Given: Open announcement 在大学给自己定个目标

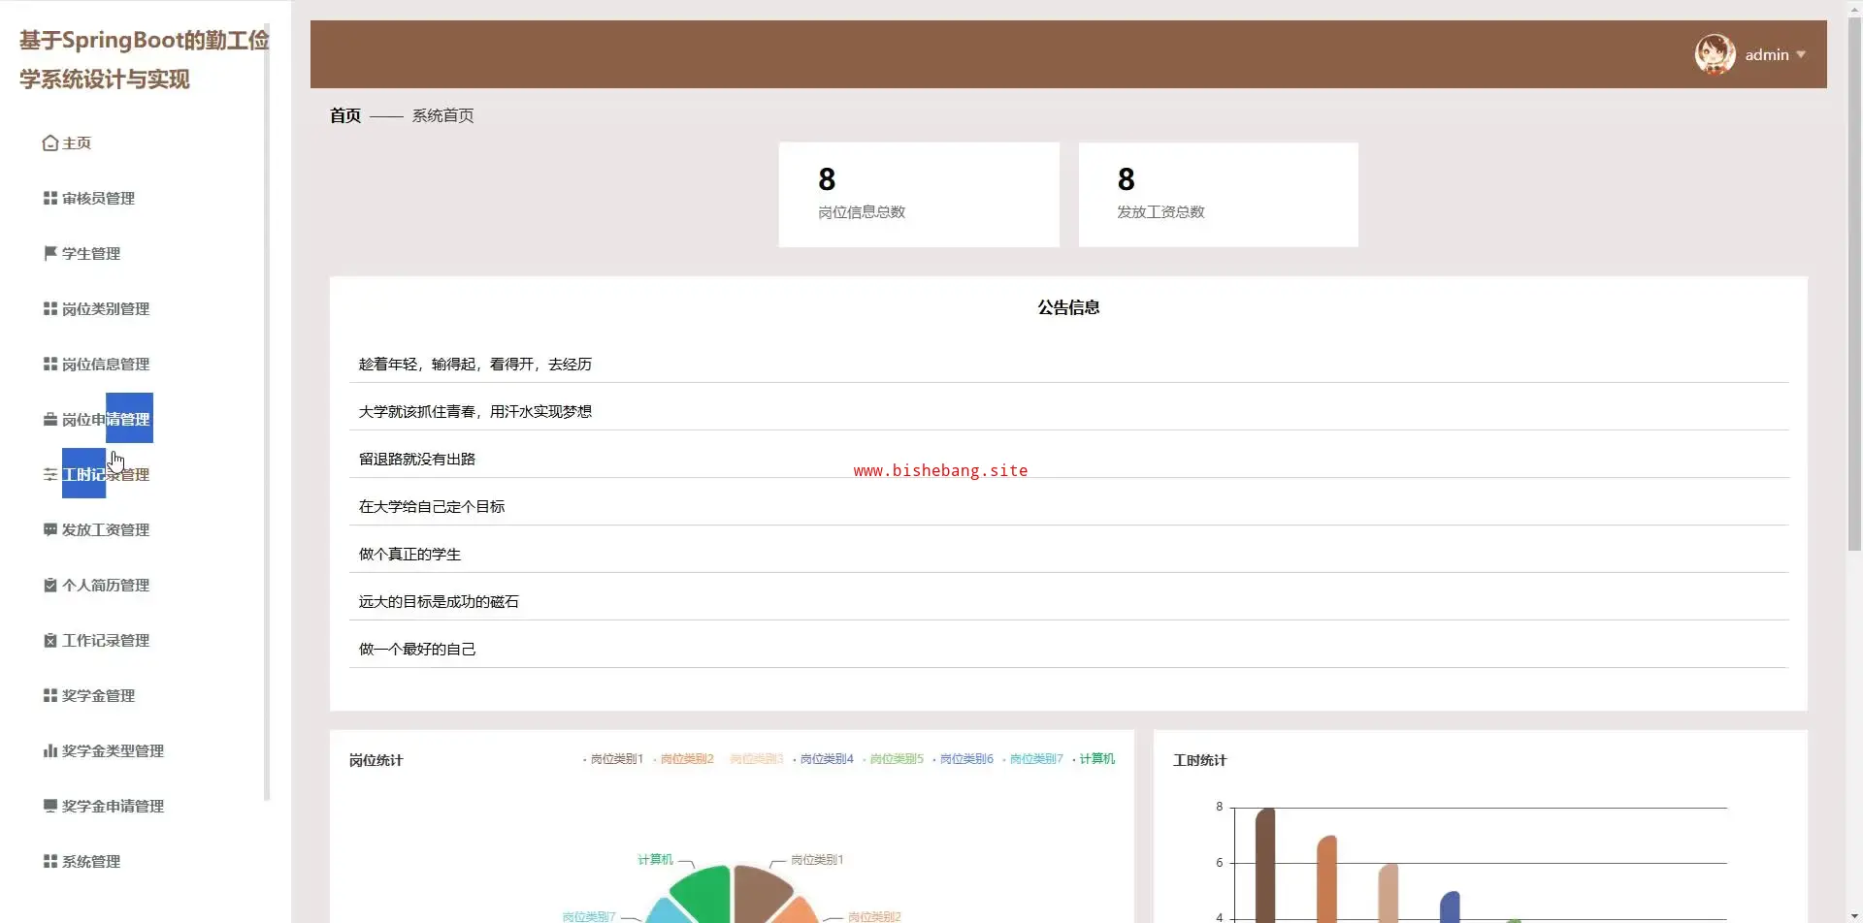Looking at the screenshot, I should [x=1068, y=507].
